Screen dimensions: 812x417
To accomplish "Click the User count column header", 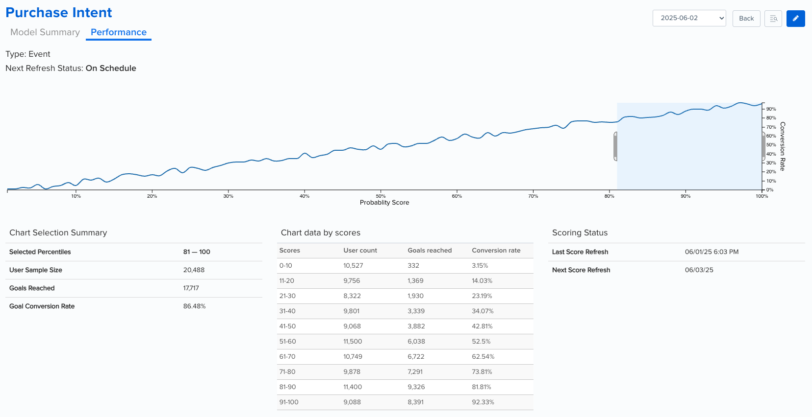I will (x=360, y=251).
